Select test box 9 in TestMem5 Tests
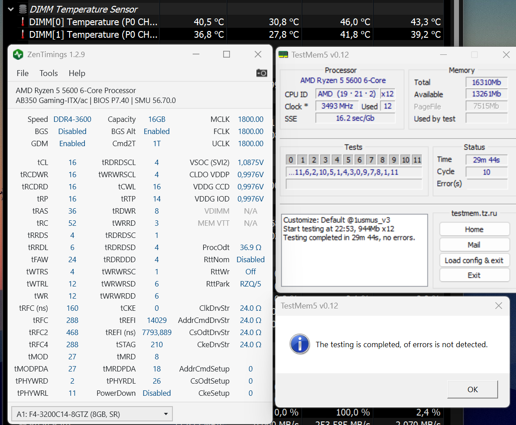Viewport: 516px width, 425px height. tap(393, 160)
